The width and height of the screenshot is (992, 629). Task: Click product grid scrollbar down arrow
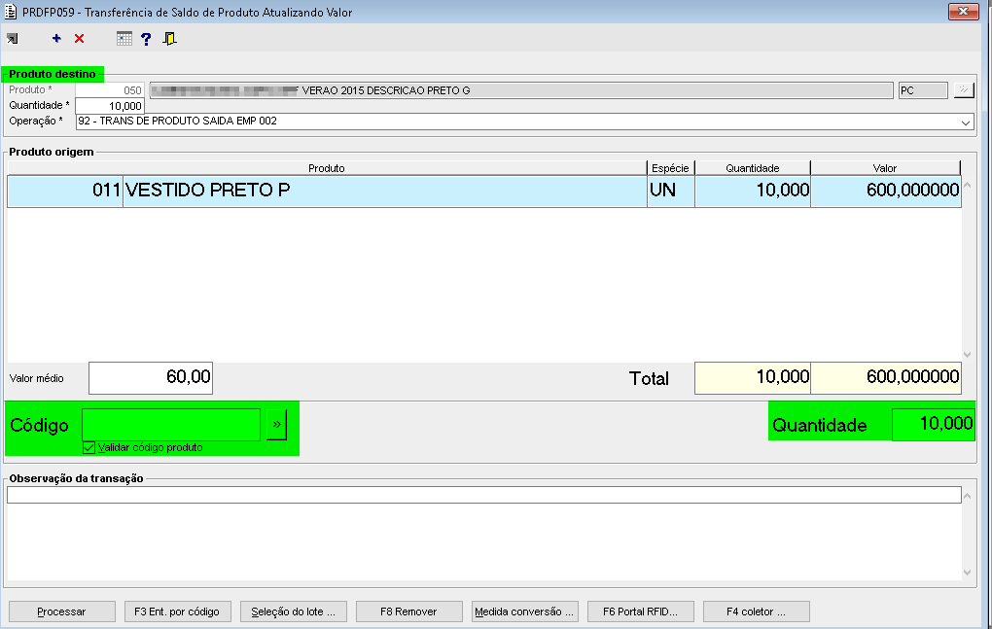[968, 355]
